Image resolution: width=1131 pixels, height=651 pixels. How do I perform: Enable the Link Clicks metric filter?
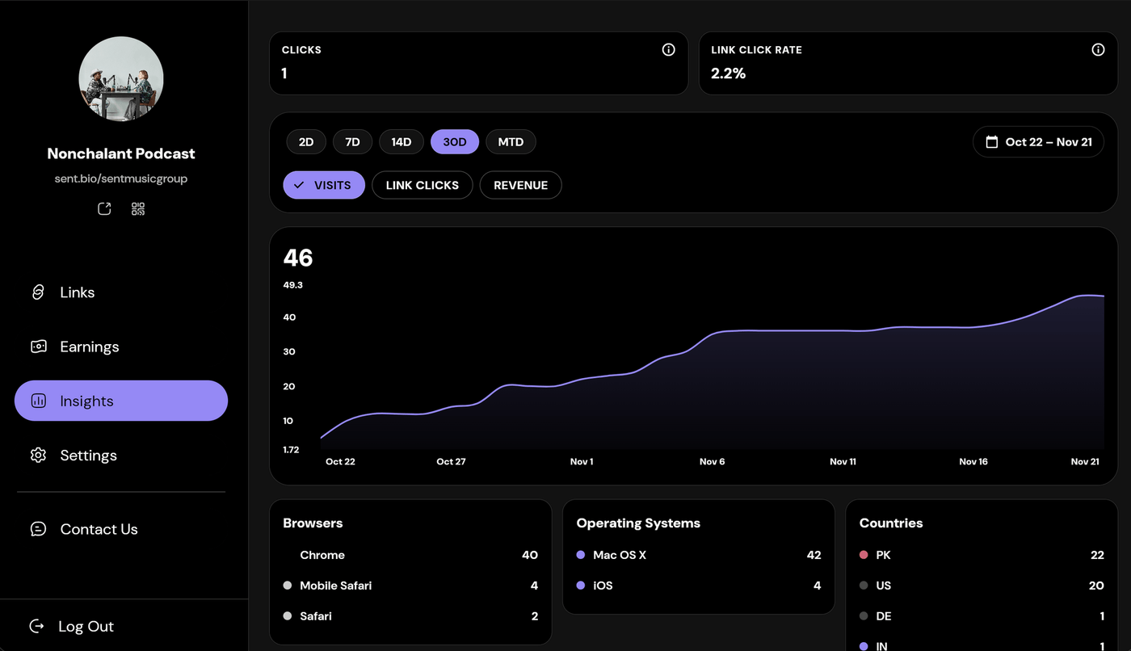click(422, 185)
